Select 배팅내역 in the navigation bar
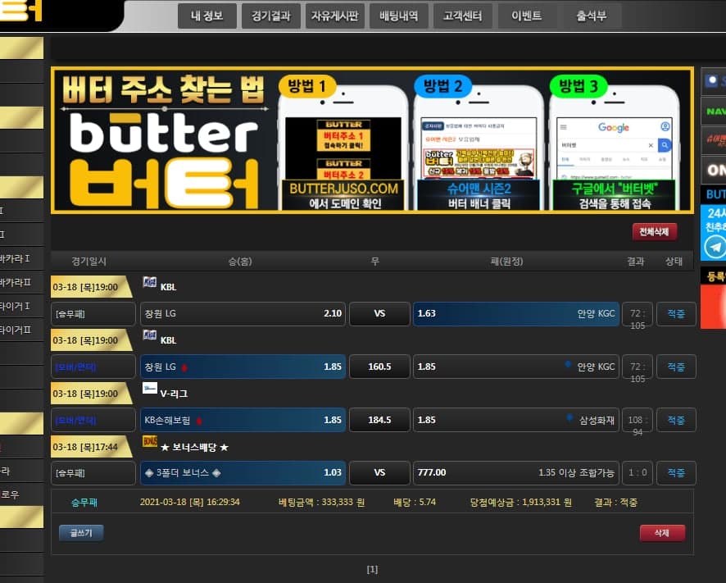The width and height of the screenshot is (726, 583). pyautogui.click(x=399, y=16)
